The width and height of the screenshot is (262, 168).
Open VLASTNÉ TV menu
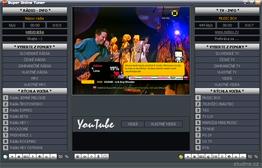227,72
